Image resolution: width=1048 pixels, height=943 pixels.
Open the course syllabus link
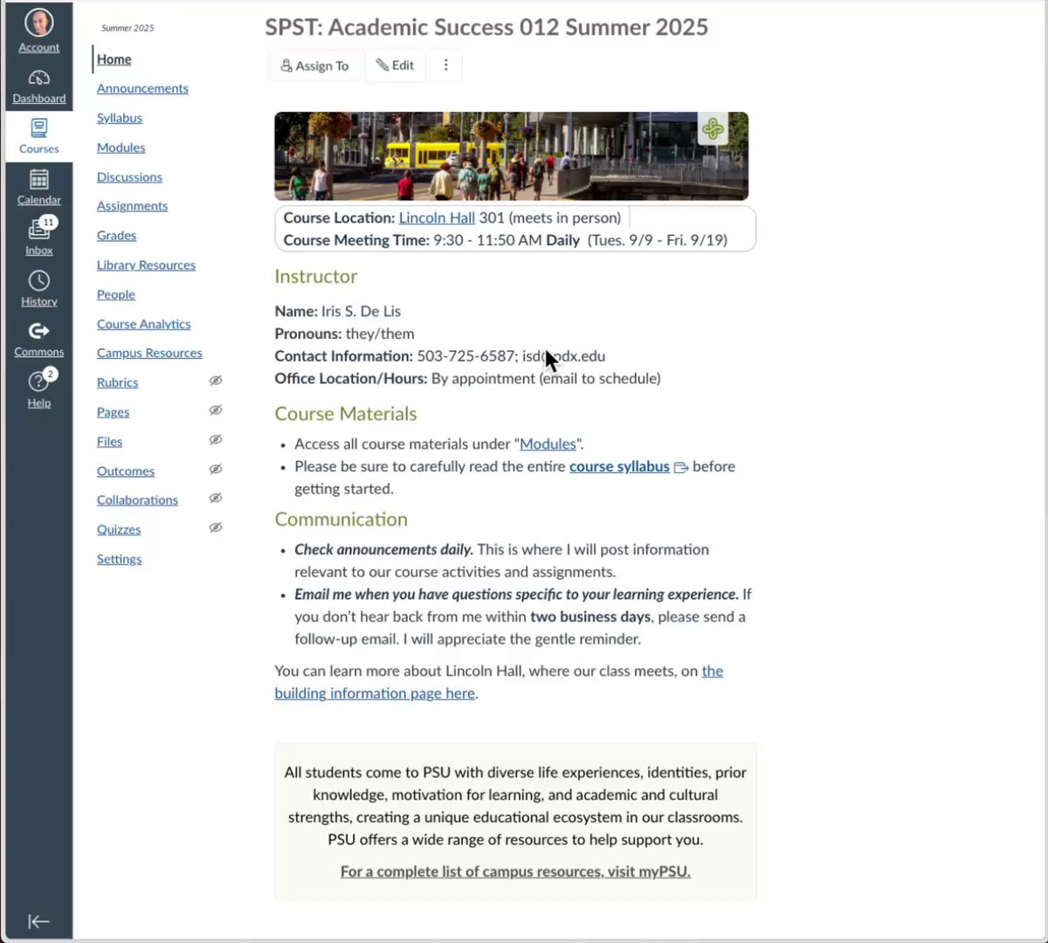[x=619, y=467]
